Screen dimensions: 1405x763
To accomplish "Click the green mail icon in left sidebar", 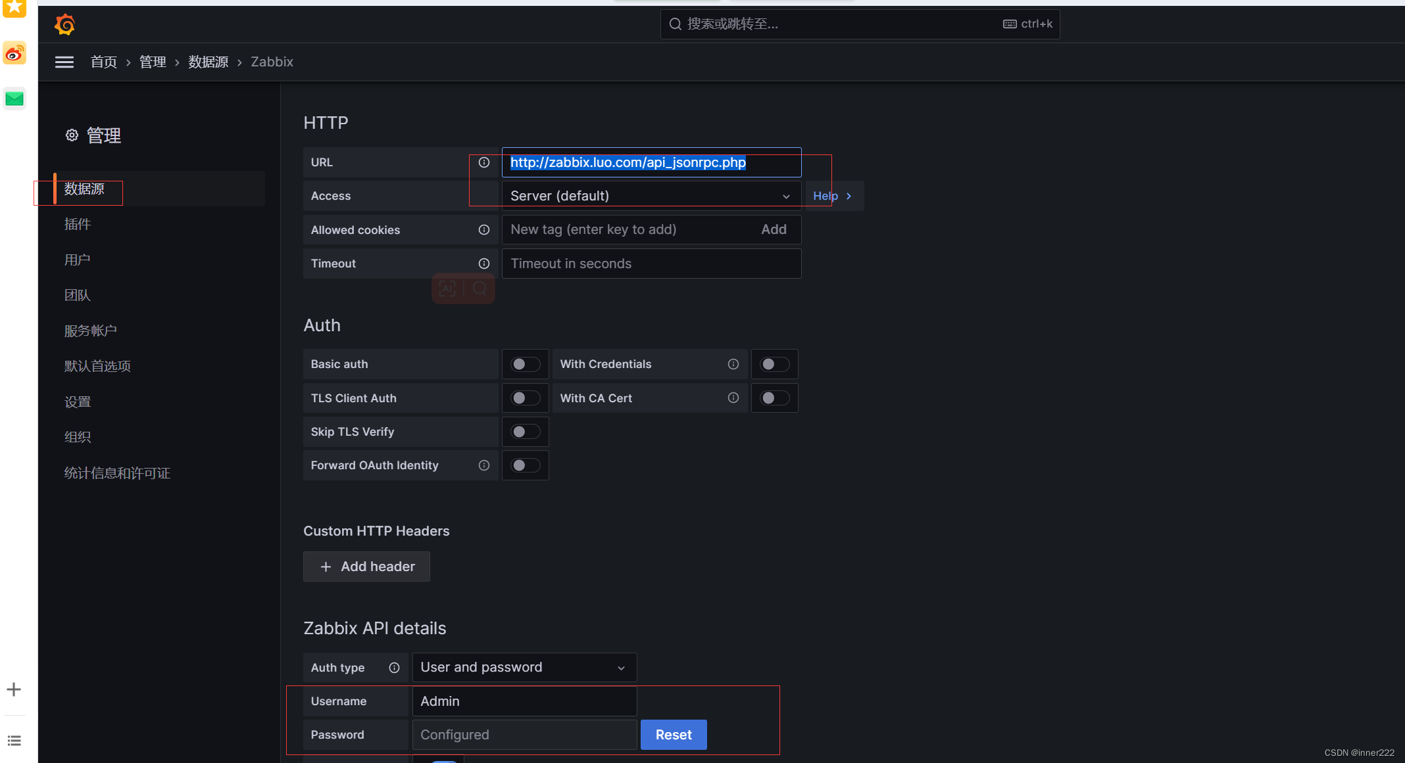I will coord(14,99).
